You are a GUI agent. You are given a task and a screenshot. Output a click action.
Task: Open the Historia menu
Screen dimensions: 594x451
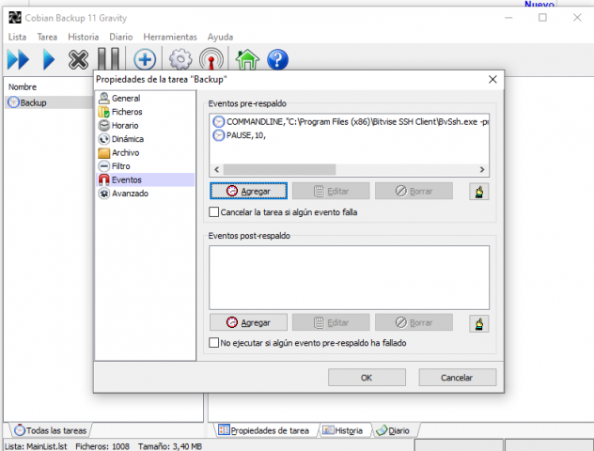tap(84, 37)
